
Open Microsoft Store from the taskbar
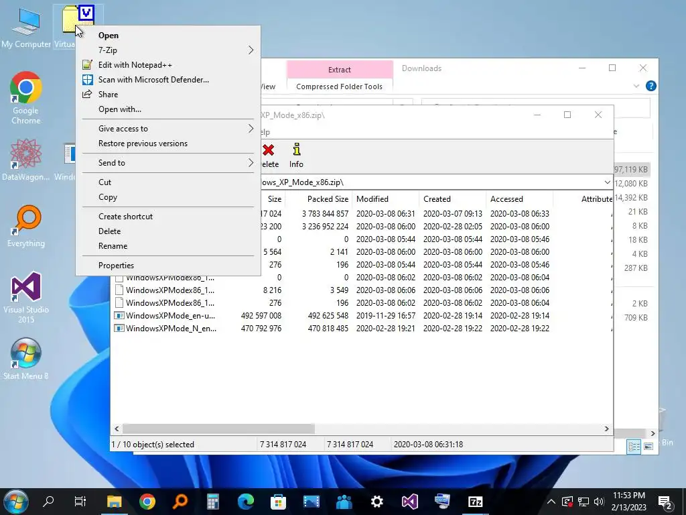pos(278,502)
